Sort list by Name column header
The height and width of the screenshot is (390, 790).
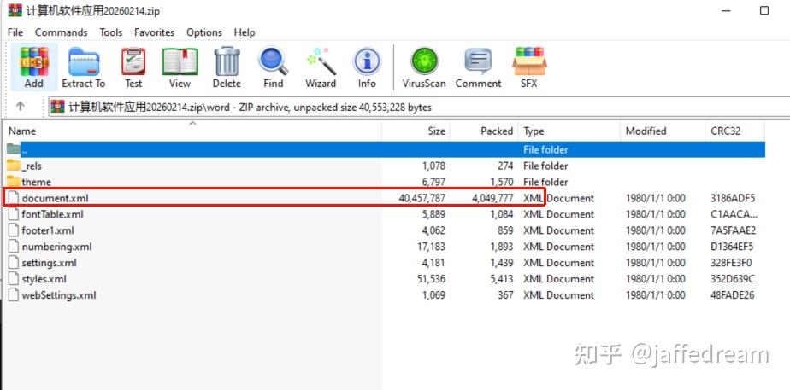[x=192, y=131]
